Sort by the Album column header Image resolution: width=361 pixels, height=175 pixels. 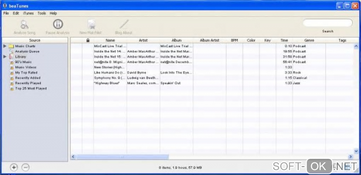pos(177,40)
